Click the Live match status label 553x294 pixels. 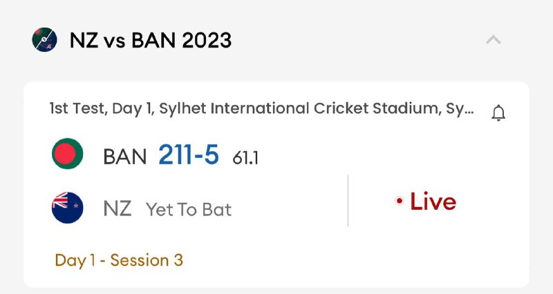click(433, 202)
